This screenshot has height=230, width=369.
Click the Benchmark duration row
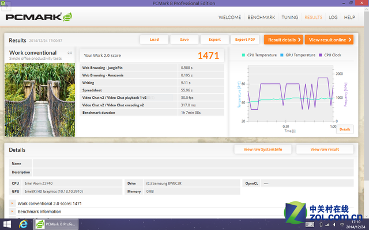[152, 113]
